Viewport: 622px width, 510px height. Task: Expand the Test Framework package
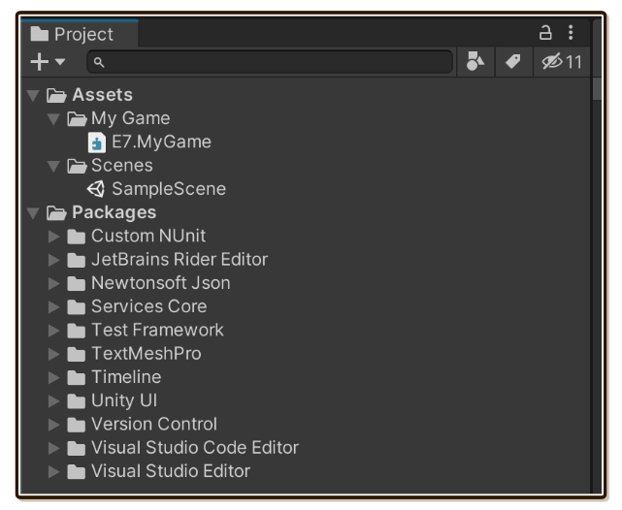pos(53,331)
